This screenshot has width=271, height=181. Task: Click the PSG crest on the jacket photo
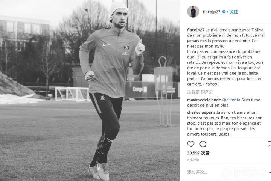pyautogui.click(x=126, y=47)
